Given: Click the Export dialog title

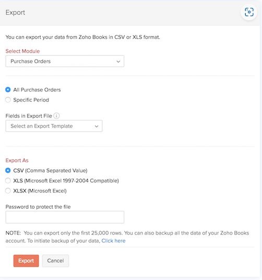Looking at the screenshot, I should coord(15,13).
